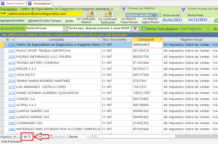Open the NombreProvee search field dropdown
This screenshot has height=144, width=218.
[x=65, y=29]
